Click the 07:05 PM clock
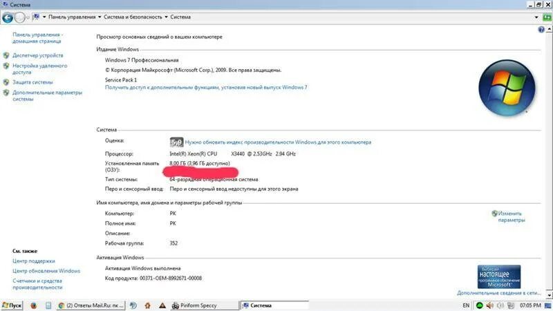The width and height of the screenshot is (553, 311). pos(530,305)
